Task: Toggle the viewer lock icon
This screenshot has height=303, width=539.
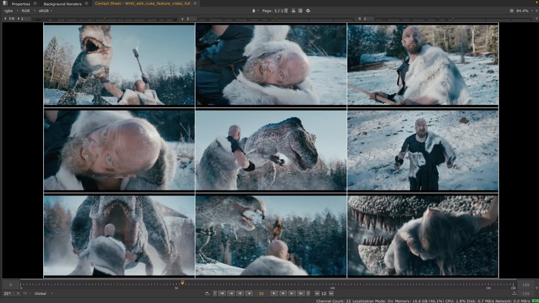Action: coord(254,11)
